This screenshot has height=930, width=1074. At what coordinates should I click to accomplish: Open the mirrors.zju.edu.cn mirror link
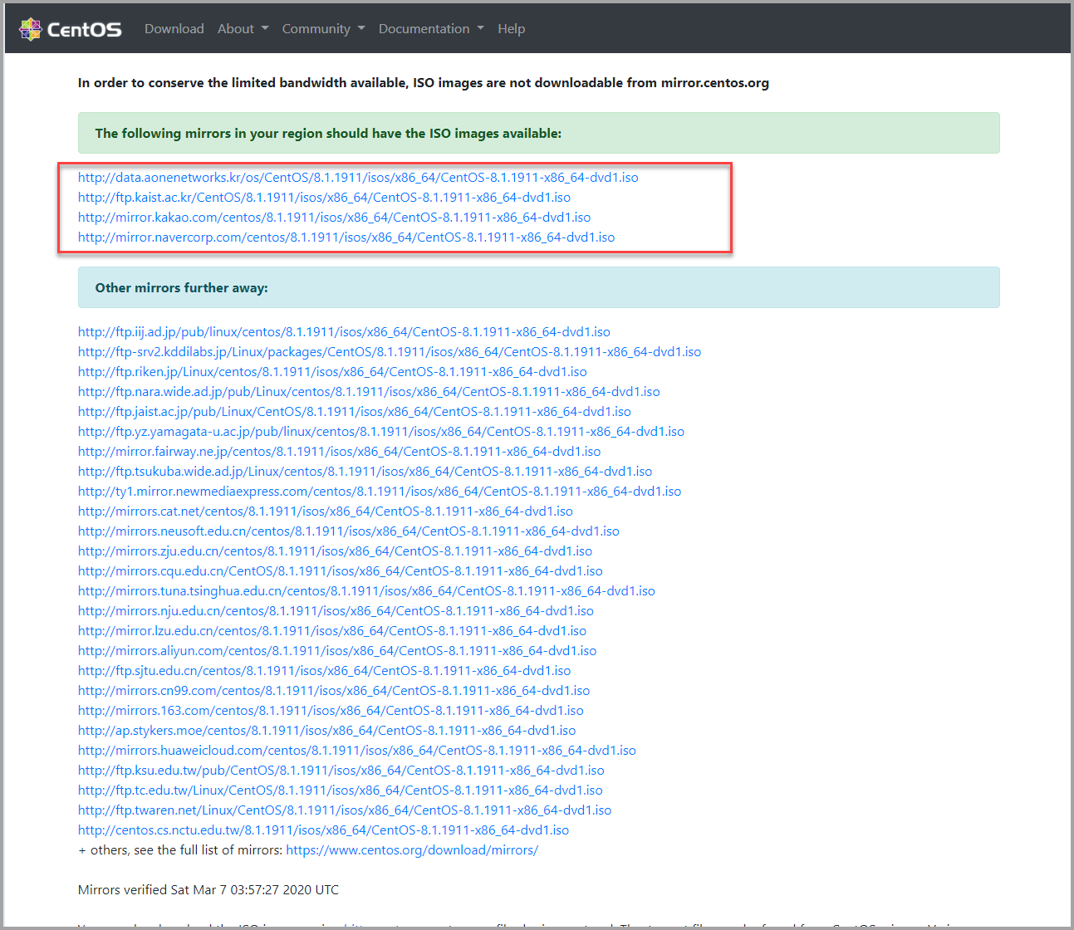pos(335,551)
